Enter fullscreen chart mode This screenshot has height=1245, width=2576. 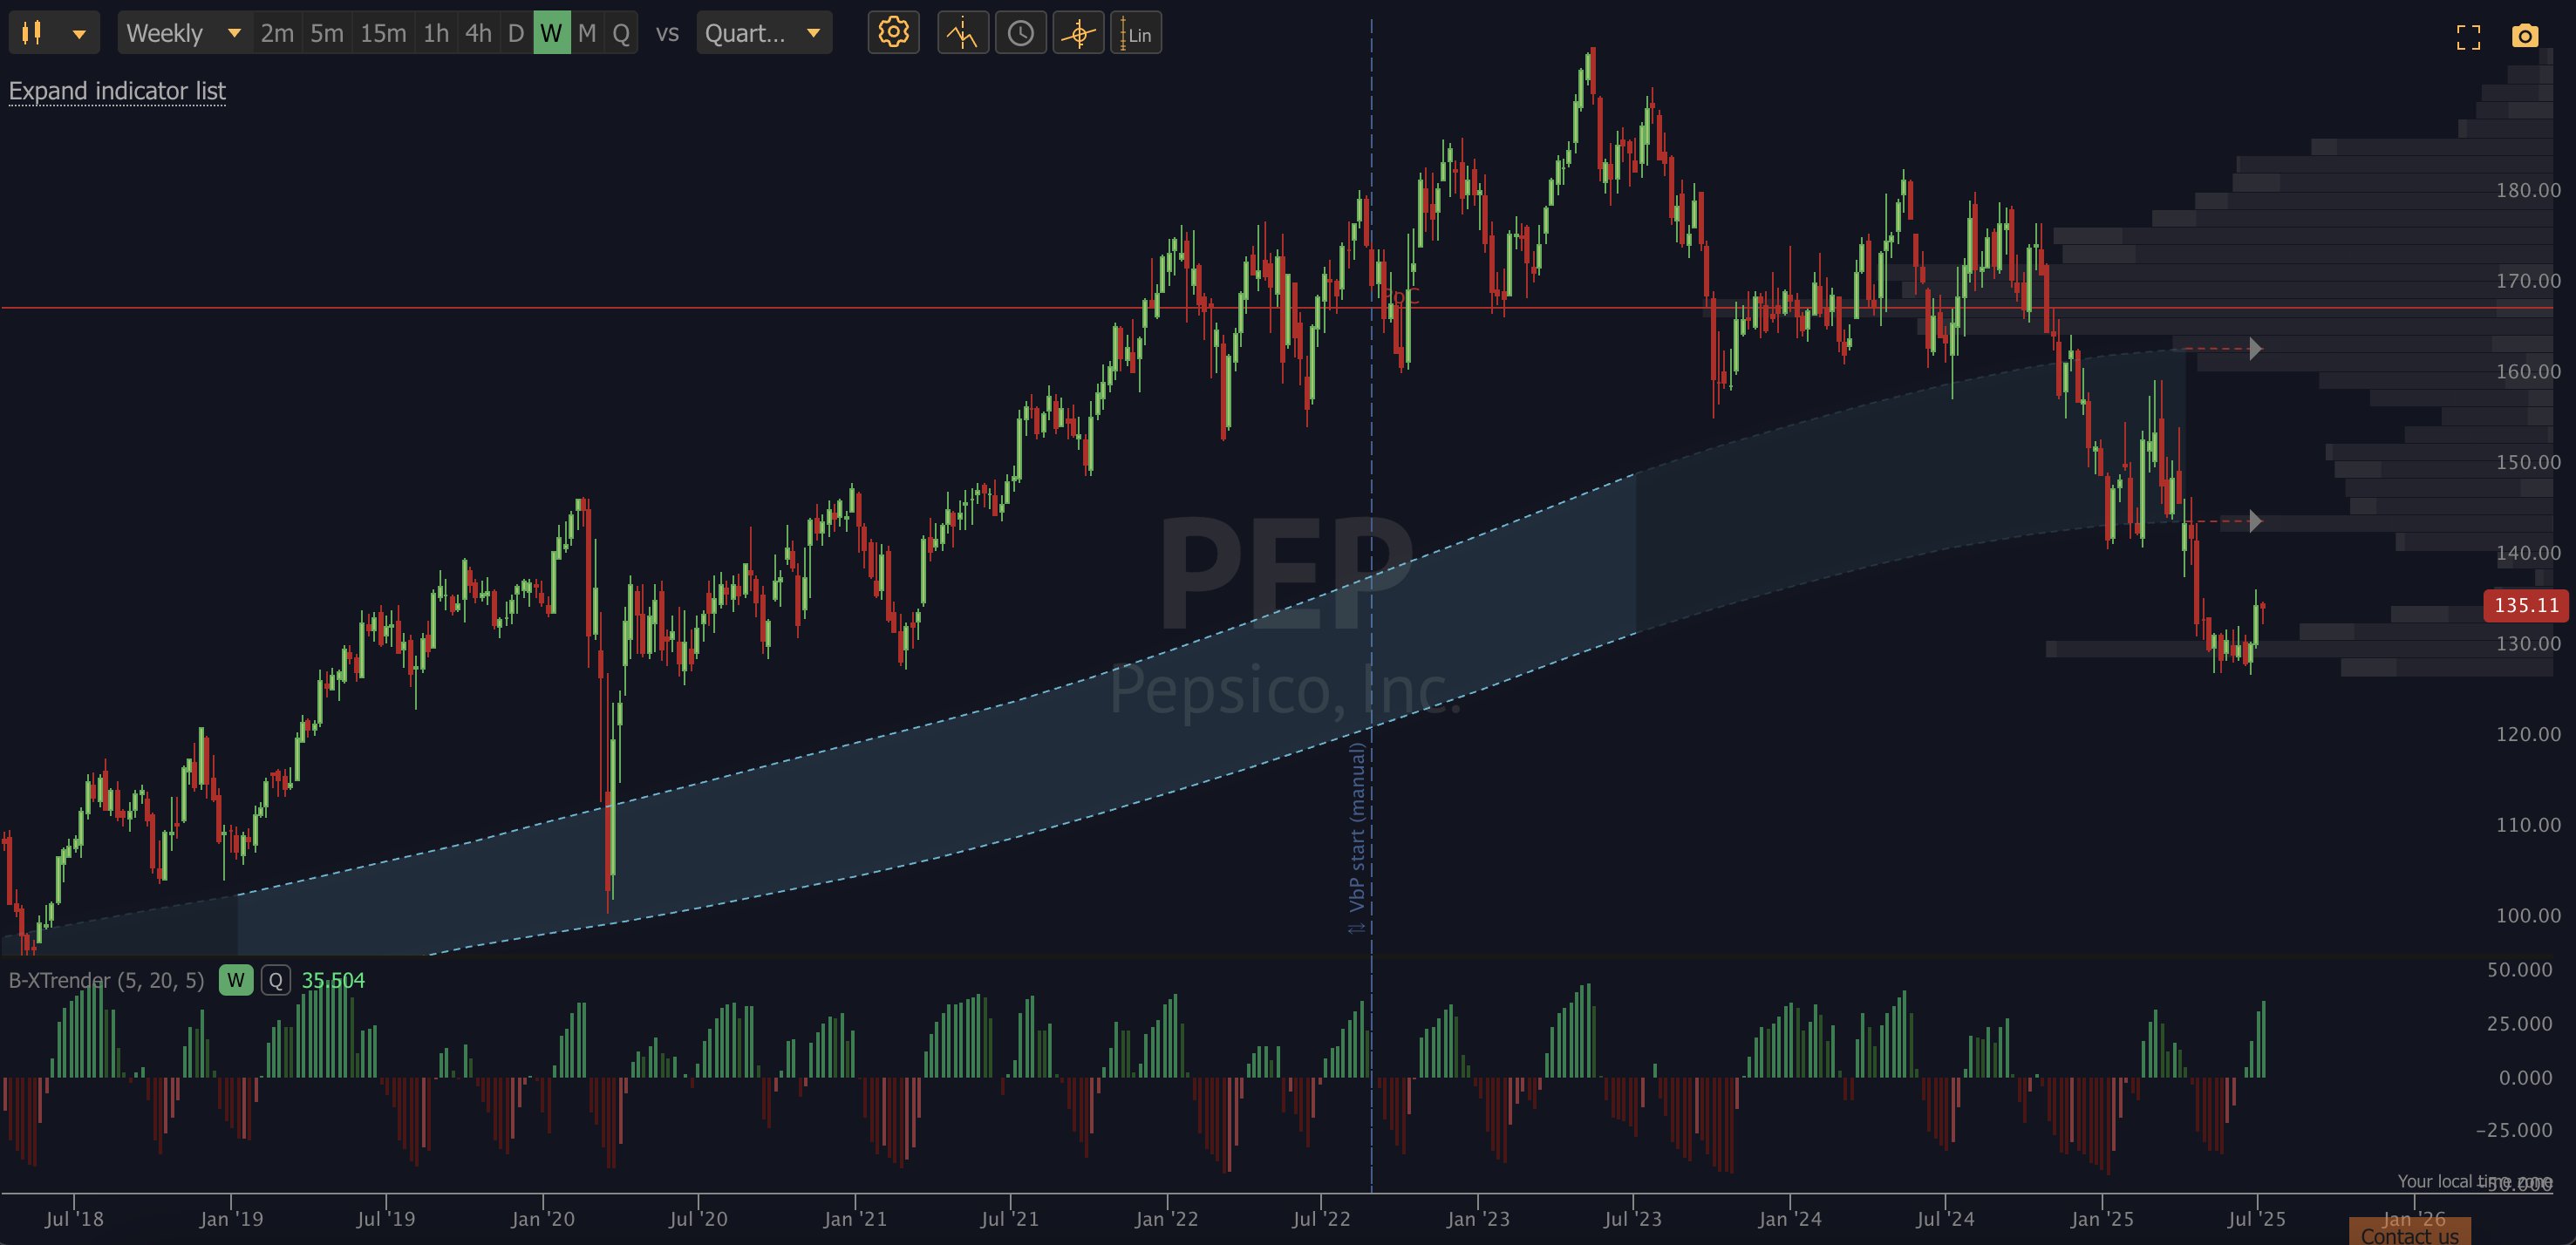(2468, 37)
